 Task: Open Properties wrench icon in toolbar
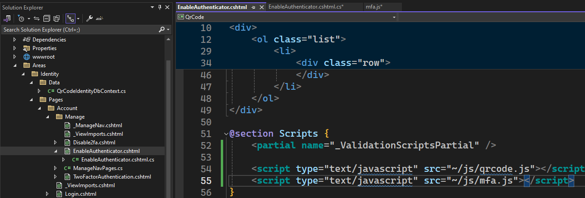pyautogui.click(x=90, y=18)
